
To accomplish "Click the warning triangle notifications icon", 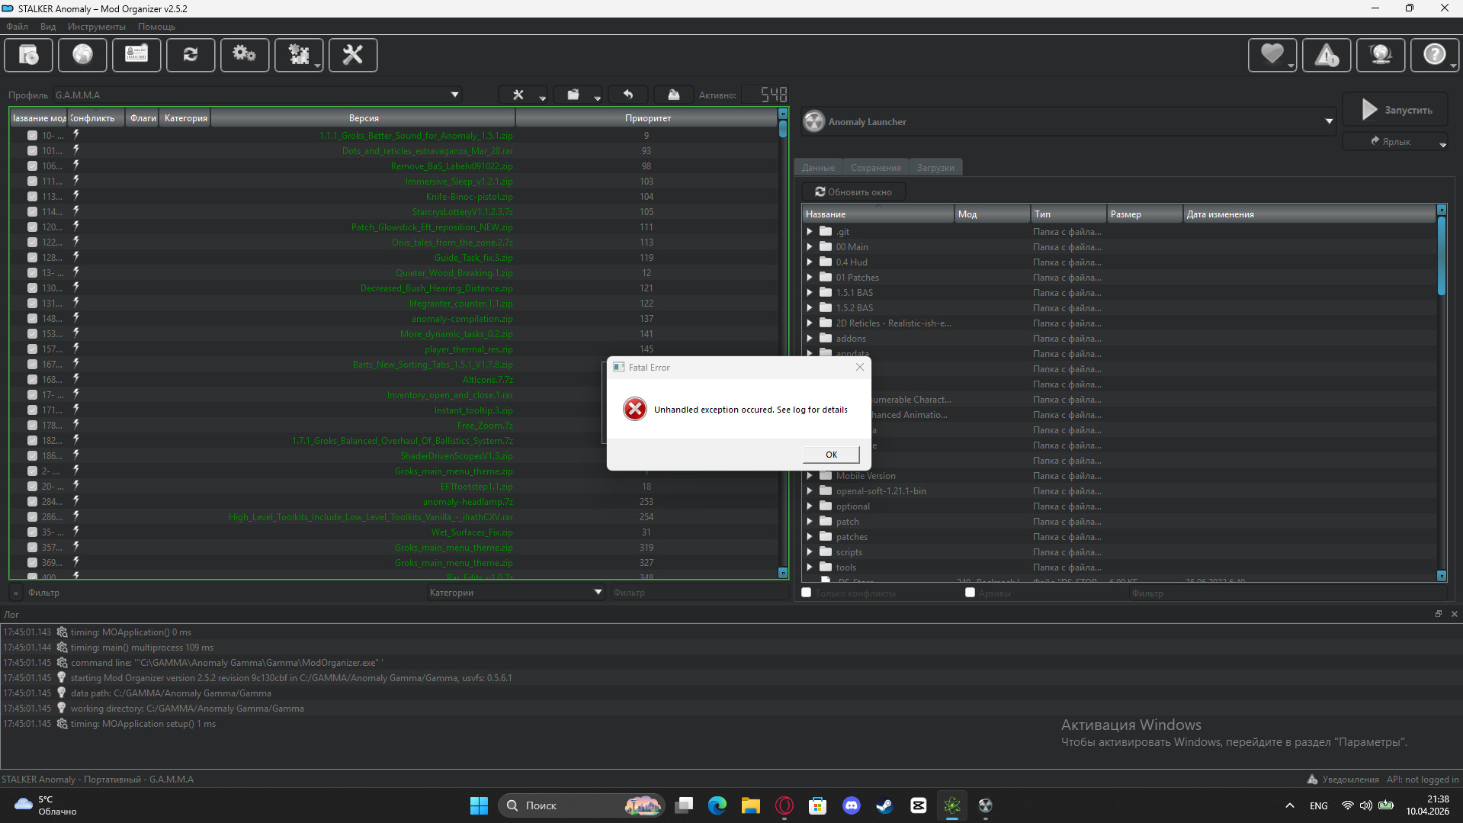I will [x=1326, y=55].
